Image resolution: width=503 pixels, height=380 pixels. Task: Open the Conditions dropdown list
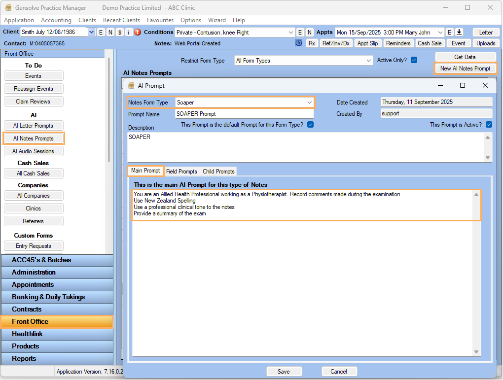click(290, 32)
